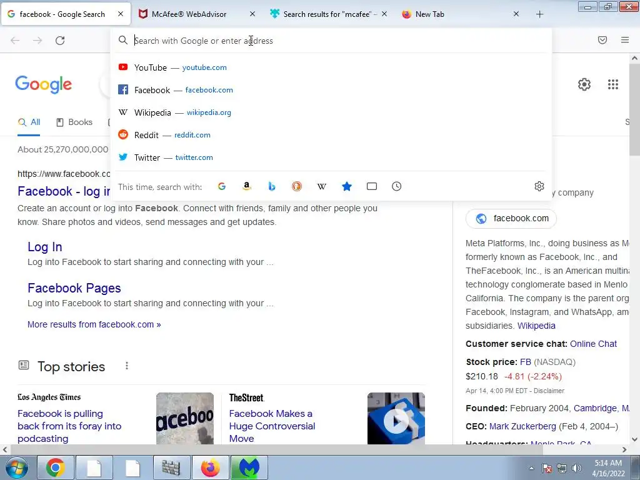This screenshot has width=640, height=480.
Task: Close the facebook - Google Search tab
Action: click(121, 14)
